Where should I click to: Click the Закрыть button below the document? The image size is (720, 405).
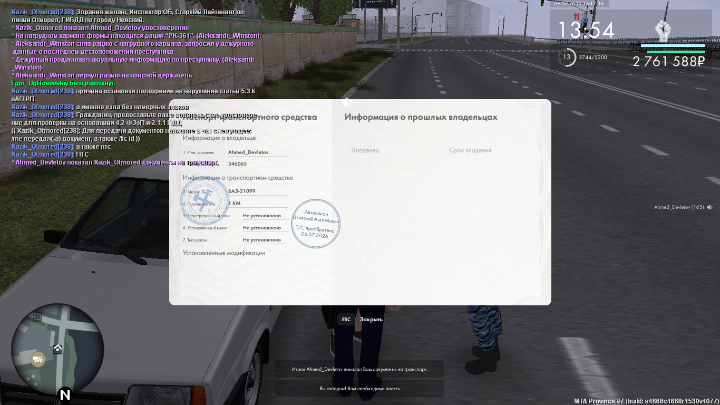point(371,320)
